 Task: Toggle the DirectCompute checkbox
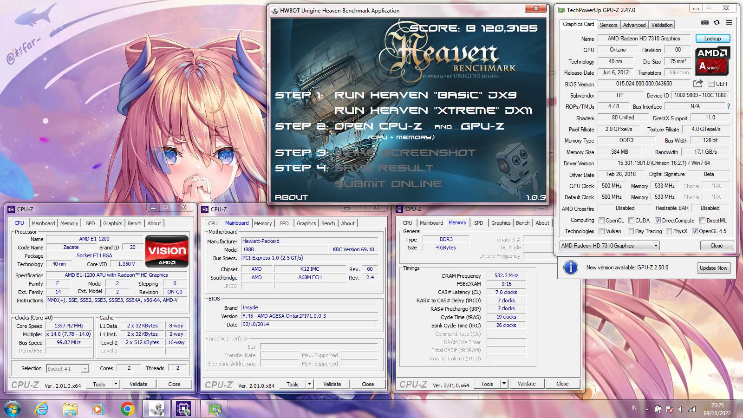(658, 221)
